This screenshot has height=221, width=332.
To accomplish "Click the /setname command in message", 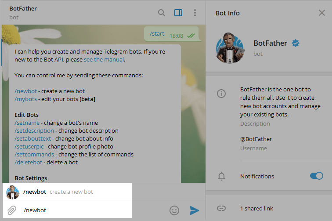I will point(27,123).
